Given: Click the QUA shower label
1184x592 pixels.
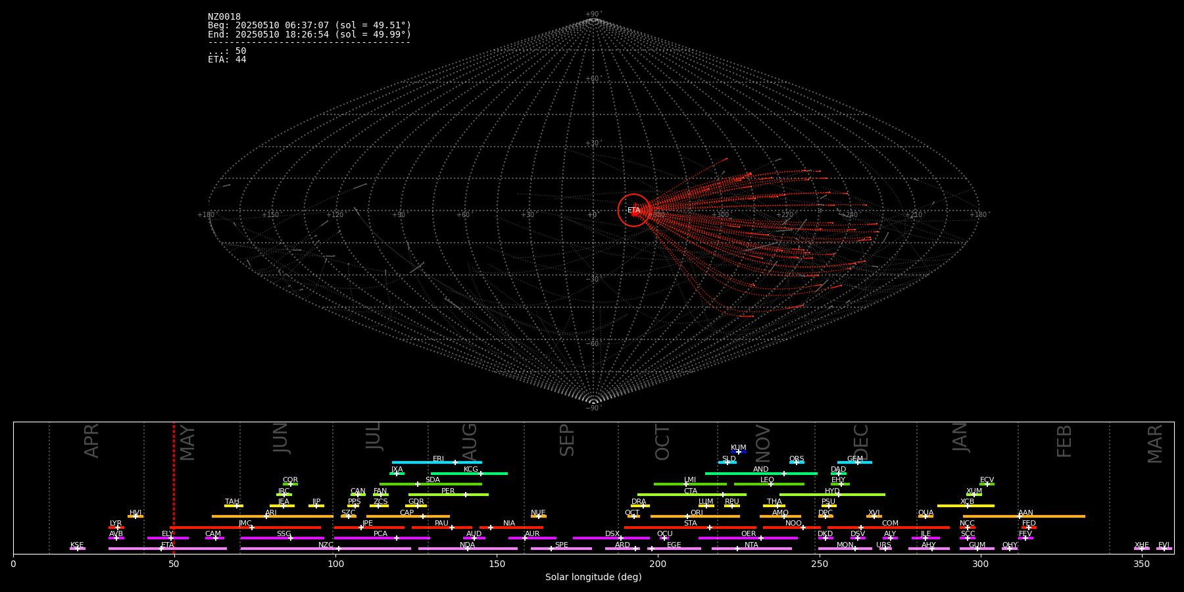Looking at the screenshot, I should 926,513.
